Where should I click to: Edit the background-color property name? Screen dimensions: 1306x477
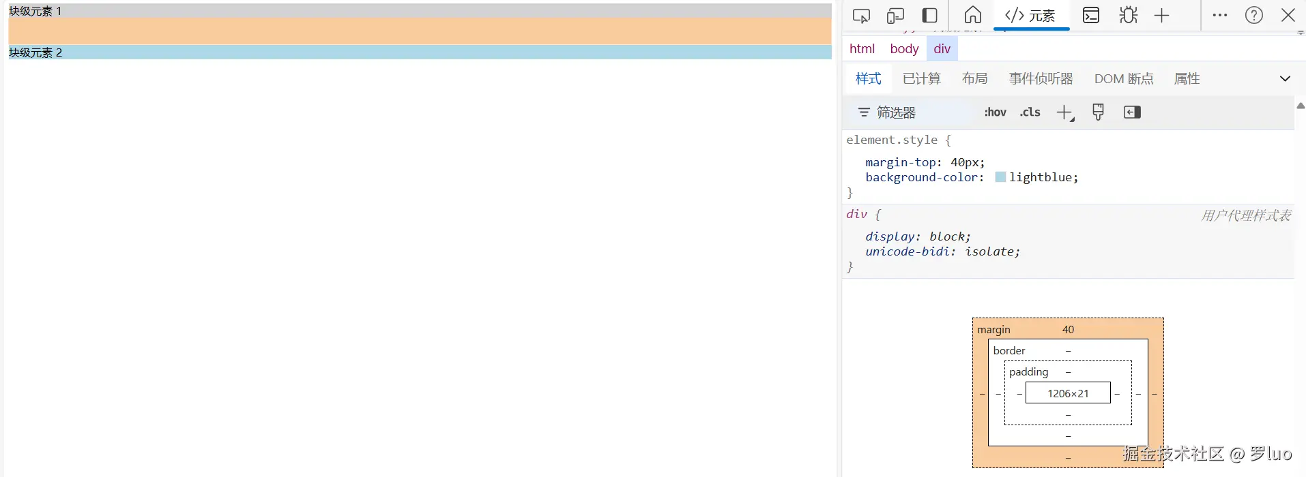click(923, 177)
